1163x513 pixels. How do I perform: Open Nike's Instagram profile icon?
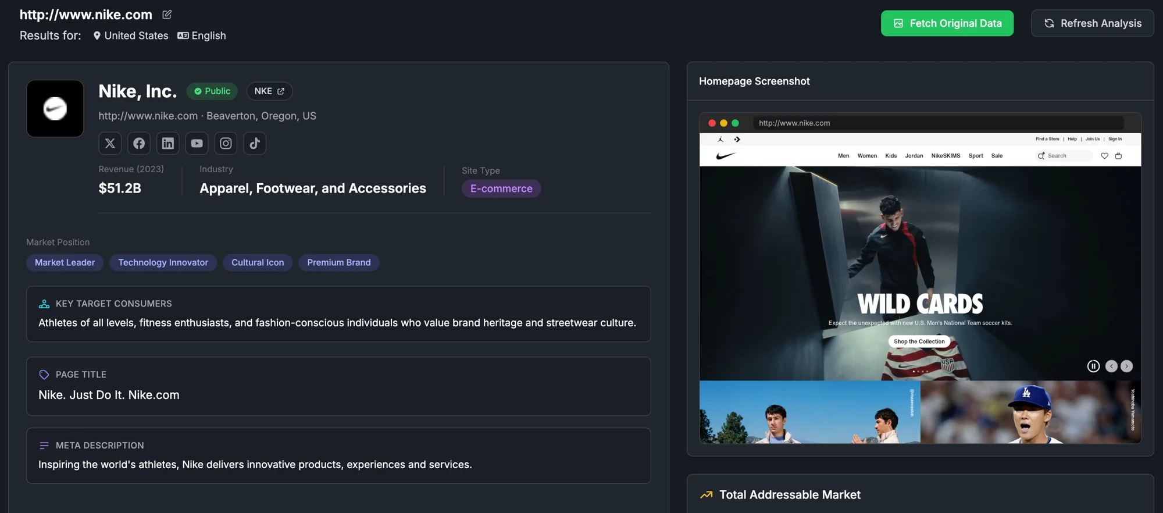[x=226, y=143]
